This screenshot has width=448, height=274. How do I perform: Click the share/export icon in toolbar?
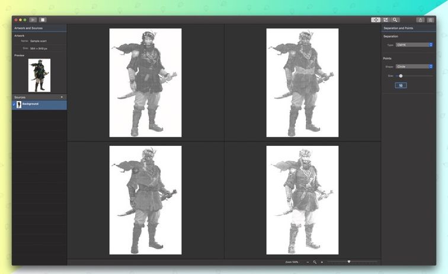point(420,20)
